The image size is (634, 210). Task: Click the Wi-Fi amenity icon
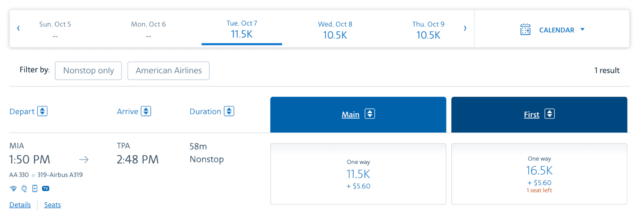(13, 188)
